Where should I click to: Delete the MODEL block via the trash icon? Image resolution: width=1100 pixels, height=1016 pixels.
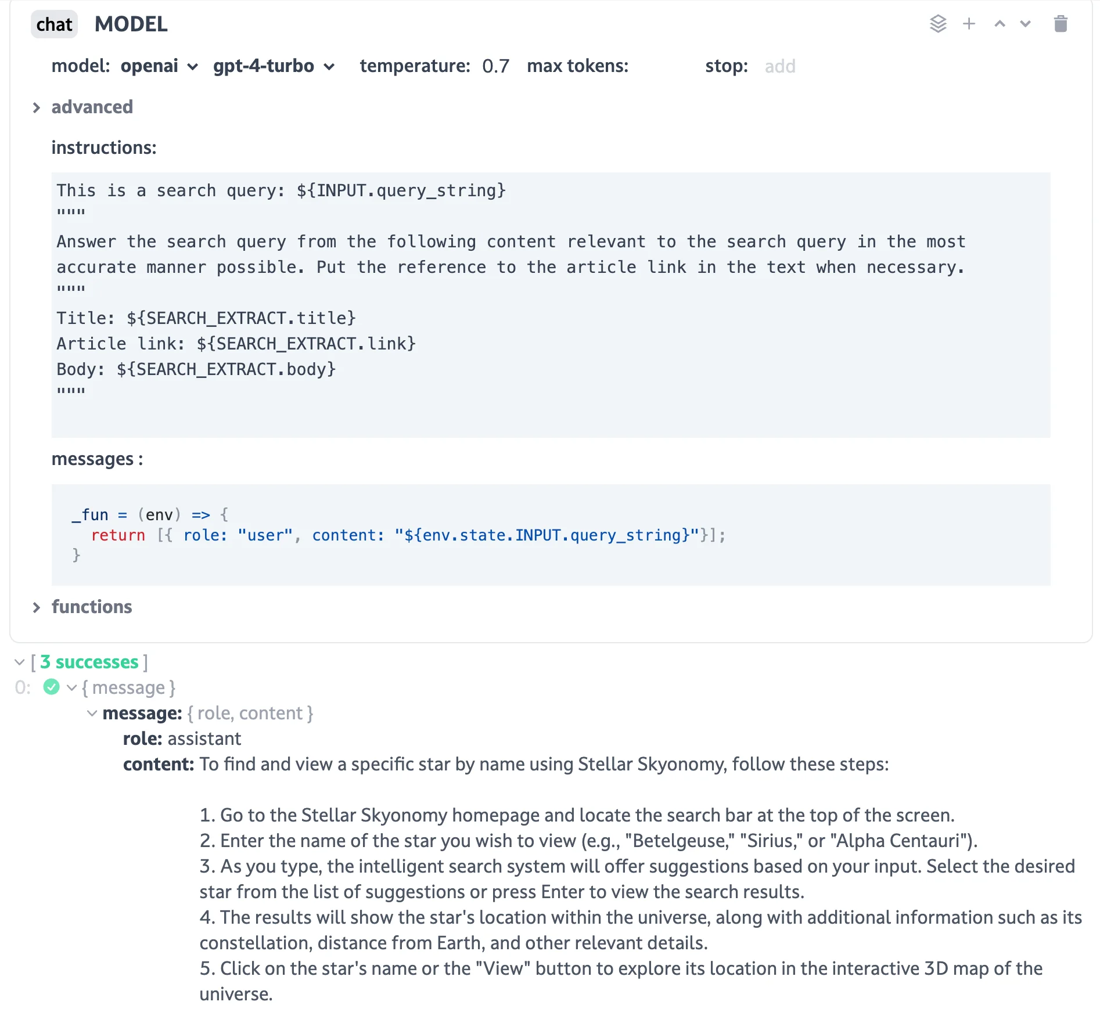pos(1061,24)
